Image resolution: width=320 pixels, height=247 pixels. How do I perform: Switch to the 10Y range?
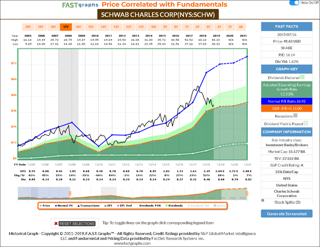coord(153,27)
